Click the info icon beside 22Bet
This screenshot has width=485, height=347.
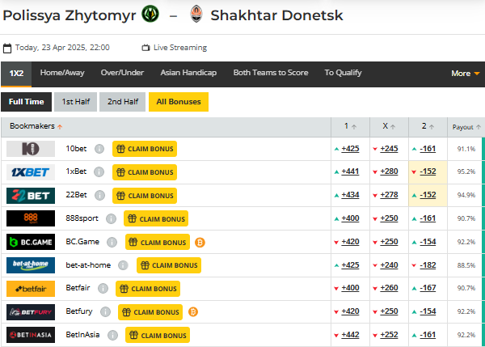pos(99,196)
